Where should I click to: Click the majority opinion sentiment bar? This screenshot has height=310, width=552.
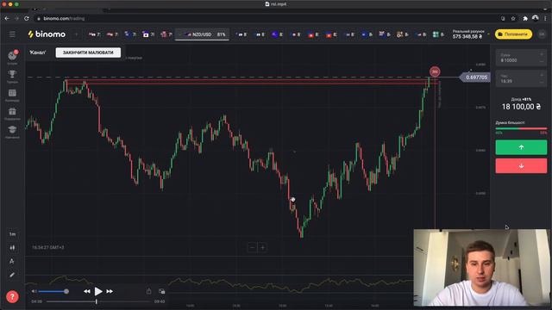[521, 128]
